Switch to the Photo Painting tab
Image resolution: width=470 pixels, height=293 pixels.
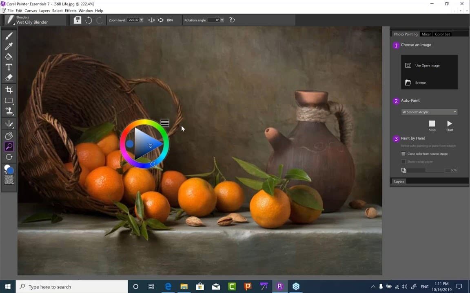(406, 34)
